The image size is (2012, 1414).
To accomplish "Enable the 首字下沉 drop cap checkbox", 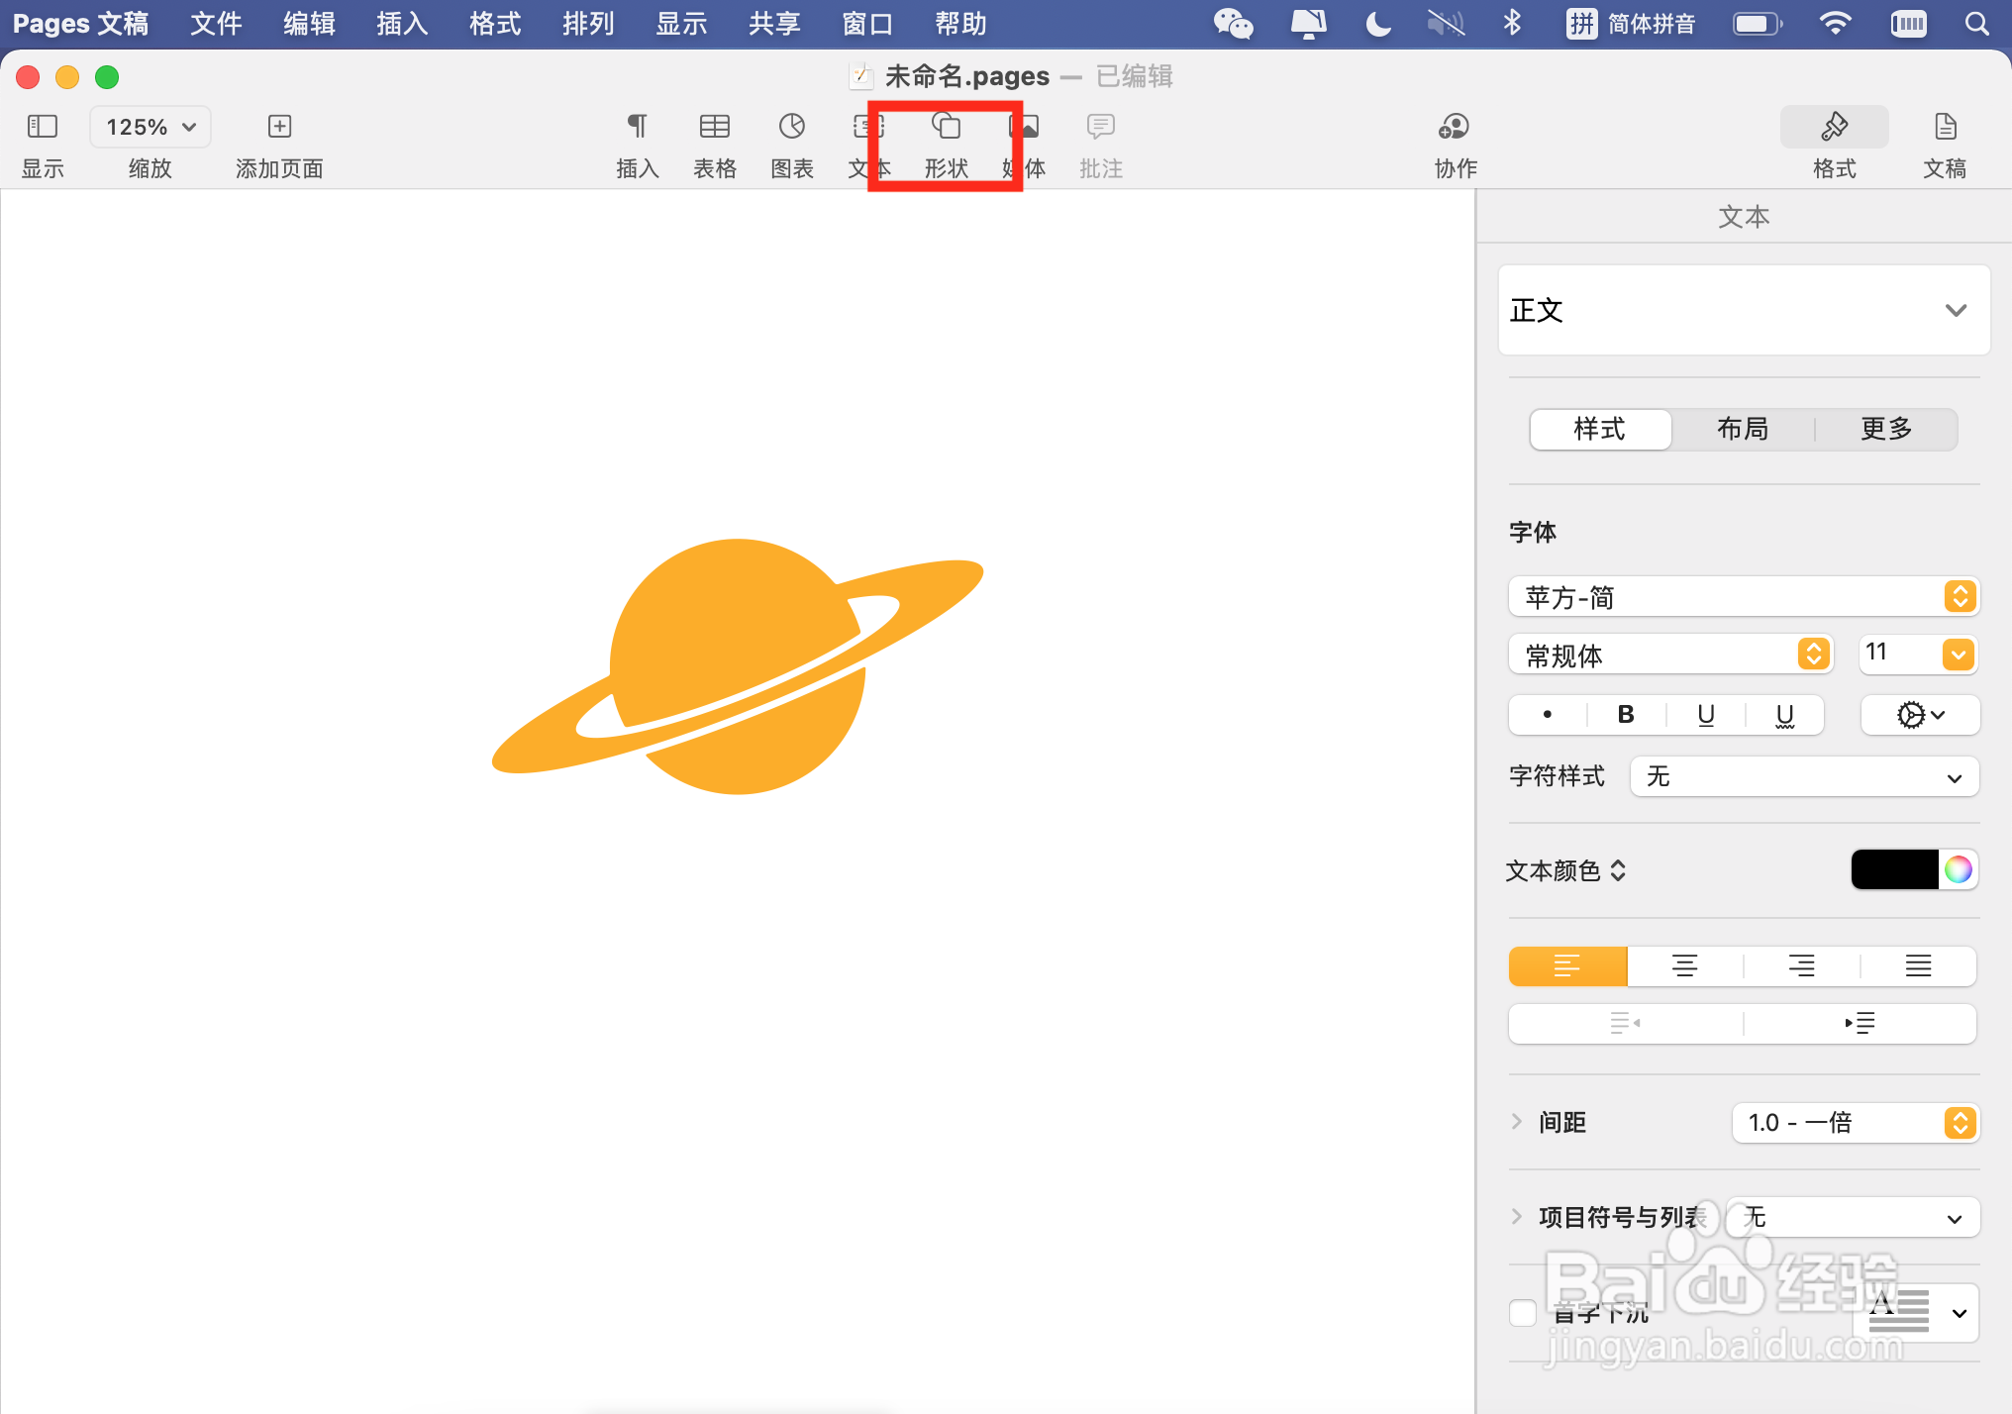I will 1523,1313.
